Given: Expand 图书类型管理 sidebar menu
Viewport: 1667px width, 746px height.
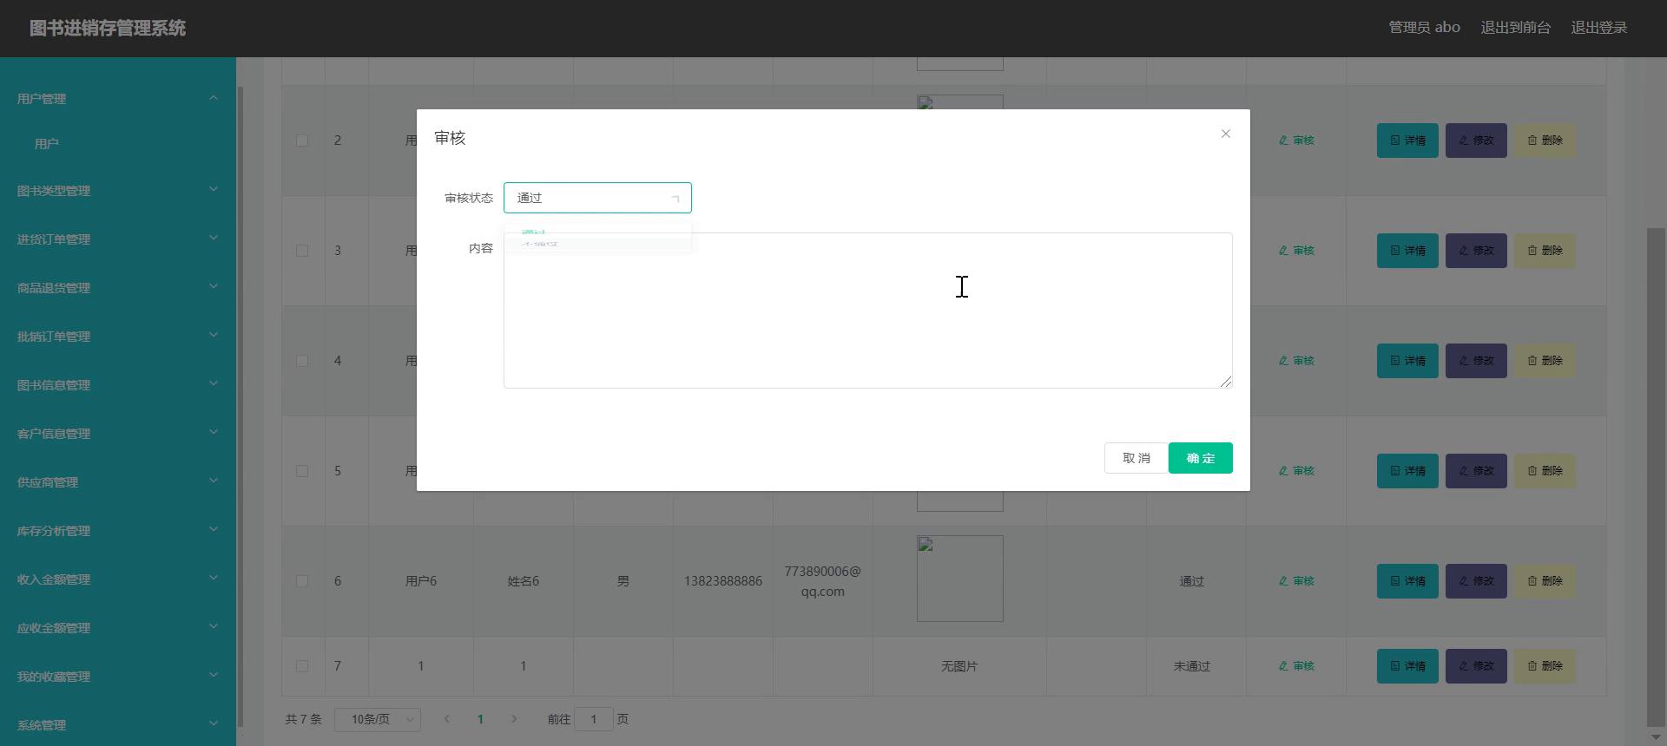Looking at the screenshot, I should pos(117,191).
